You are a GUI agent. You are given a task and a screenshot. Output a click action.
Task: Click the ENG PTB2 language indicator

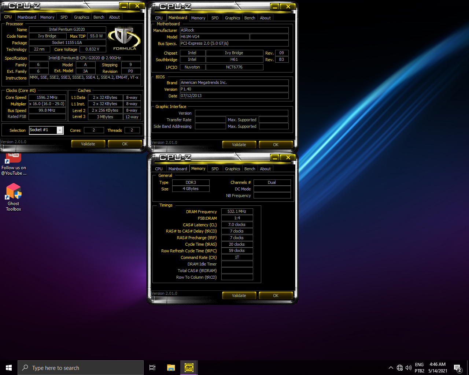click(x=420, y=368)
